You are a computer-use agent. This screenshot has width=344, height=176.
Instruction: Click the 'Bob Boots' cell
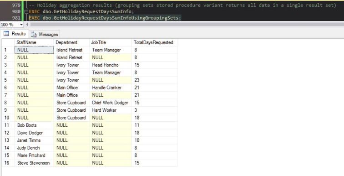(34, 125)
